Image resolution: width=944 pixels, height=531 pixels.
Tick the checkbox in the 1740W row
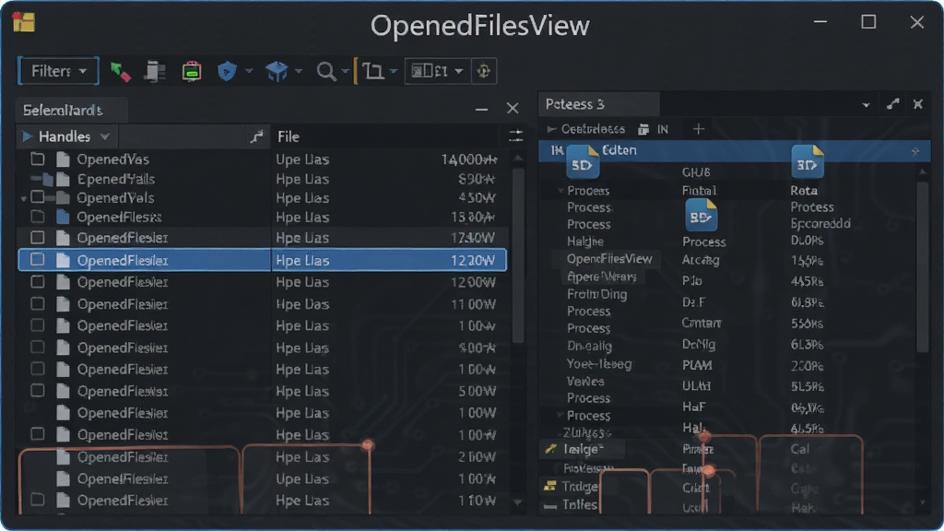click(37, 237)
